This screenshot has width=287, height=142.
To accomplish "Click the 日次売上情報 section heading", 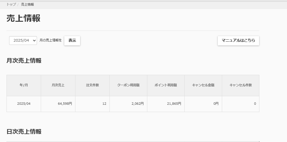I will [24, 131].
